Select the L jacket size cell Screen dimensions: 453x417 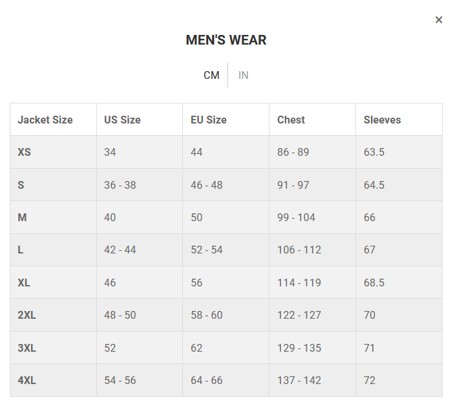point(21,250)
